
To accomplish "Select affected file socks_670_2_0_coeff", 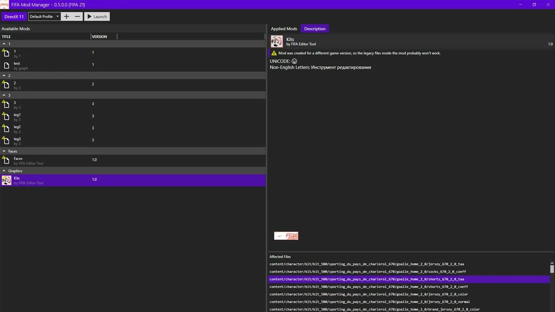I will [368, 272].
